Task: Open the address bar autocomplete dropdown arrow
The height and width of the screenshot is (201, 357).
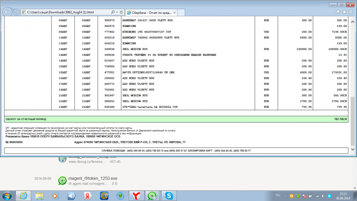Action: (x=117, y=12)
